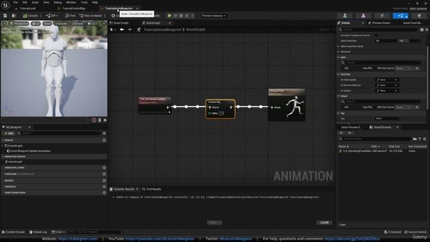Screen dimensions: 430x242
Task: Click the viewport record button
Action: 94,120
